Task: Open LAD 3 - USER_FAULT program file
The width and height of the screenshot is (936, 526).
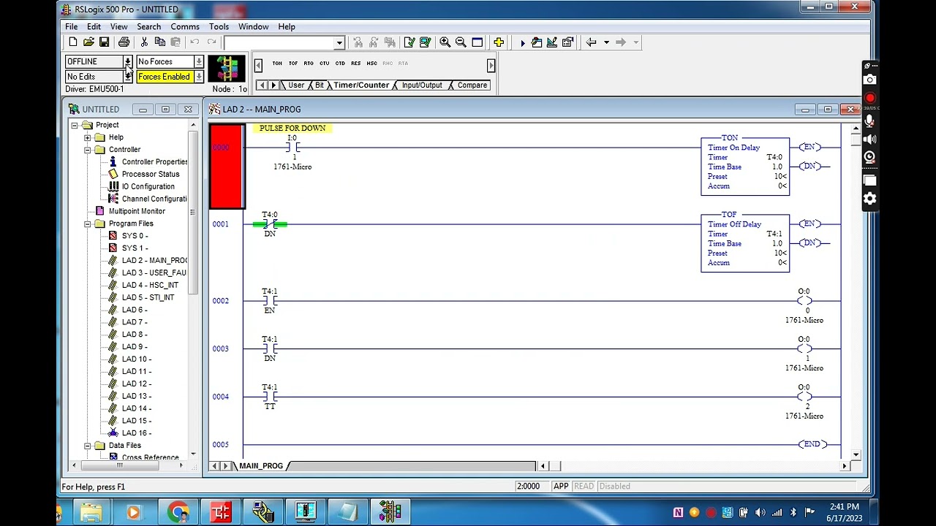Action: [x=147, y=273]
